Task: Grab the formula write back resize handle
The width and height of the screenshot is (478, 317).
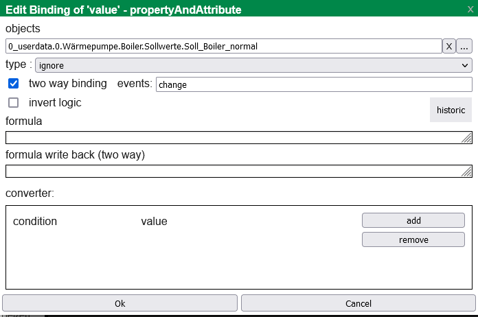Action: click(x=467, y=172)
